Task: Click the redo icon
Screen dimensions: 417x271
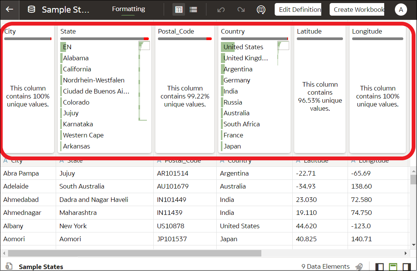Action: [x=241, y=10]
